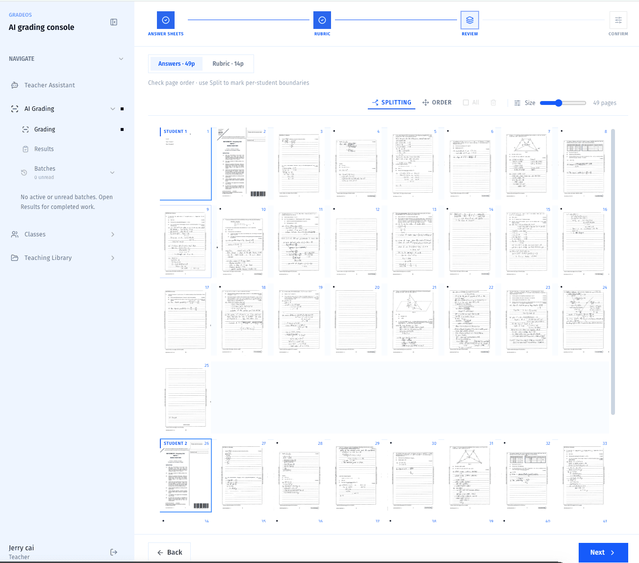The height and width of the screenshot is (563, 639).
Task: Toggle the All pages checkbox
Action: pyautogui.click(x=466, y=102)
